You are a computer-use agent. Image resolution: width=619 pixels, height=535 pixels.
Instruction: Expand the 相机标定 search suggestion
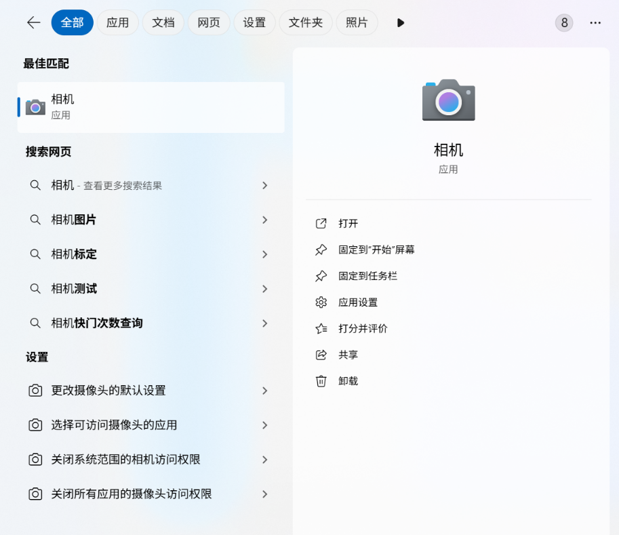click(x=264, y=254)
